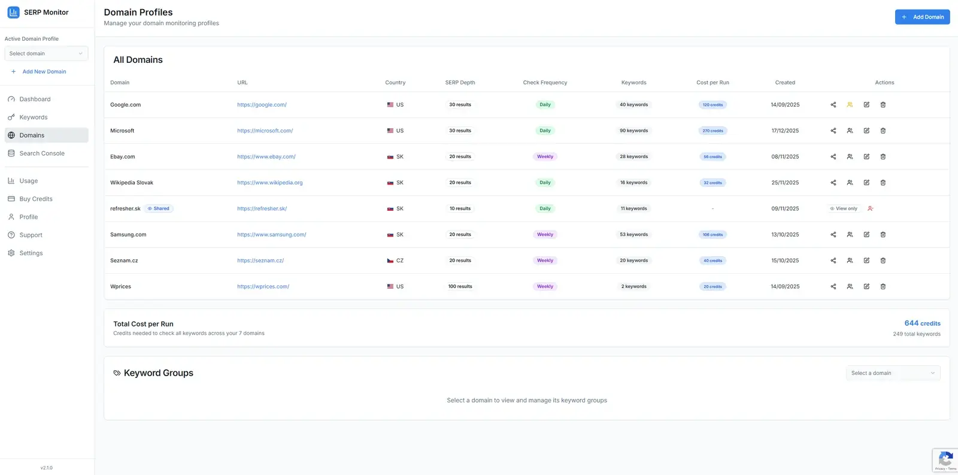Screen dimensions: 958x475
Task: Share the Google.com domain
Action: pos(833,105)
